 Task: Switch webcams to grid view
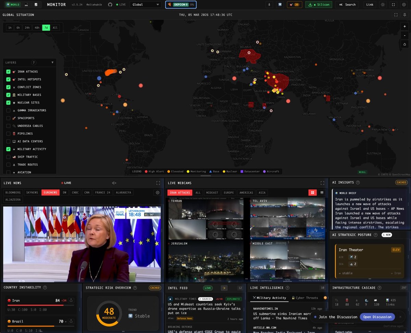coord(312,193)
